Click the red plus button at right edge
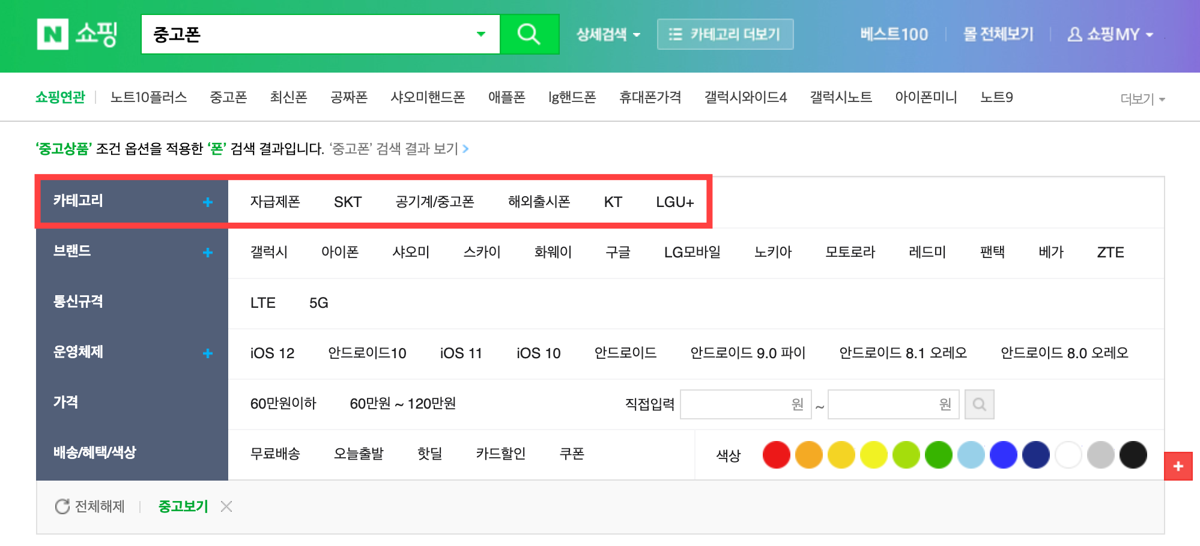The height and width of the screenshot is (546, 1200). [x=1178, y=466]
